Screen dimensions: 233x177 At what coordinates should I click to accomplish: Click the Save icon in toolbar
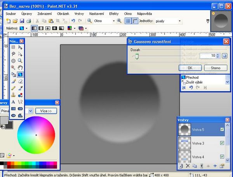pos(23,21)
